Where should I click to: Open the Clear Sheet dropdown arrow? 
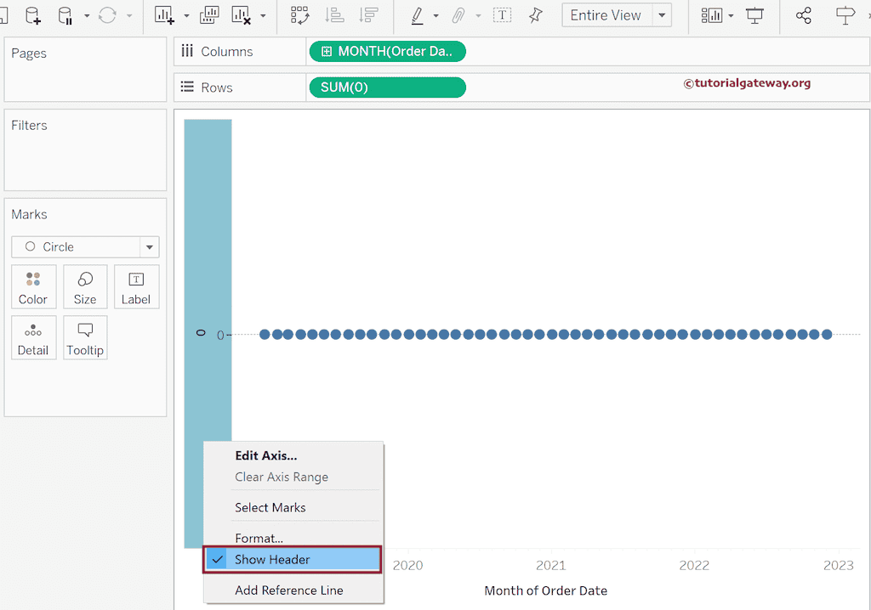click(x=263, y=15)
